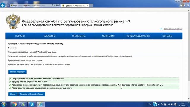The height and width of the screenshot is (107, 190).
Task: Click the security lock icon in address bar
Action: 57,5
